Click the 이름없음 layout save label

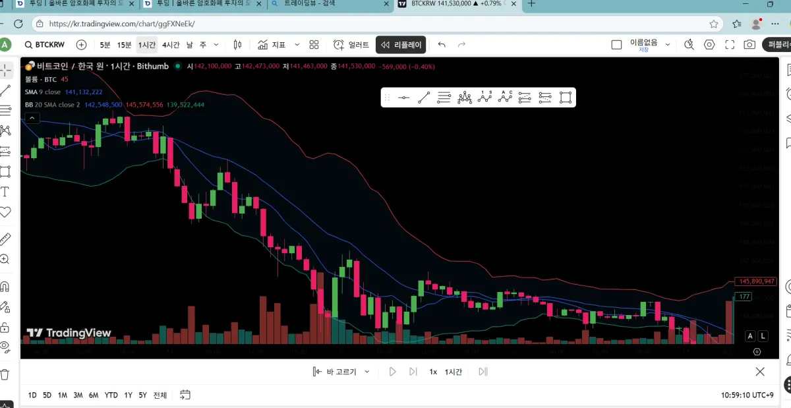pos(644,45)
